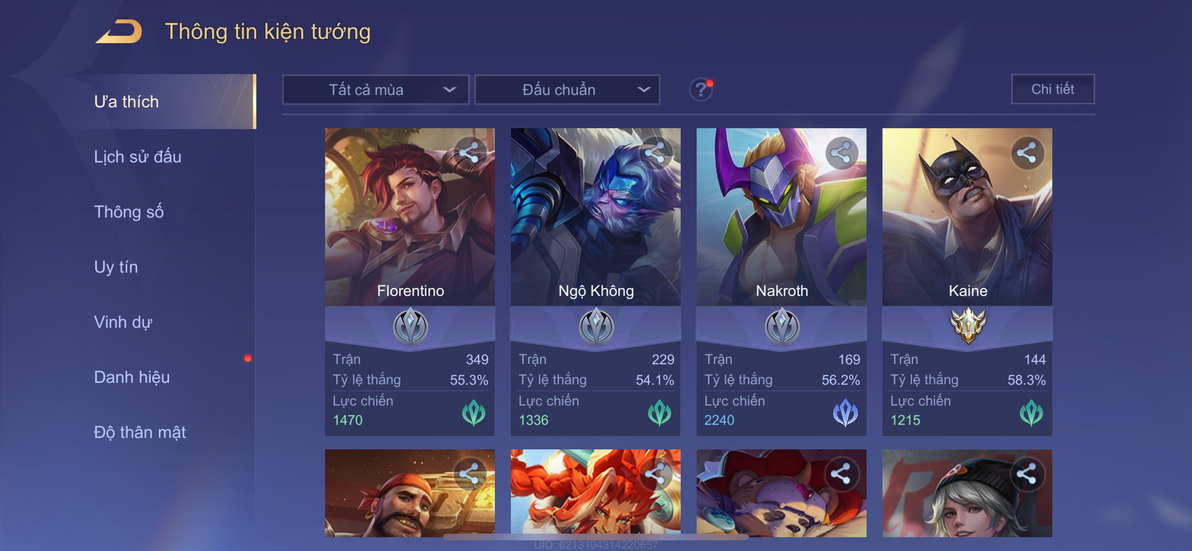Click Florentino's green power rank emblem
This screenshot has width=1192, height=551.
(x=473, y=413)
